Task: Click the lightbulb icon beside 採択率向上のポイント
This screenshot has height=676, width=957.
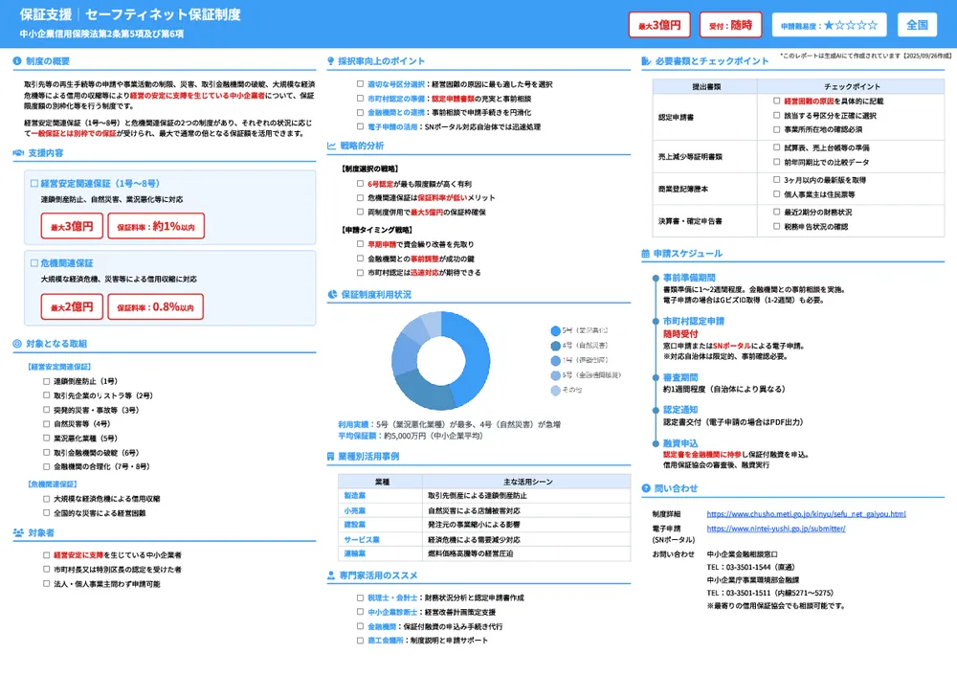Action: pyautogui.click(x=330, y=59)
